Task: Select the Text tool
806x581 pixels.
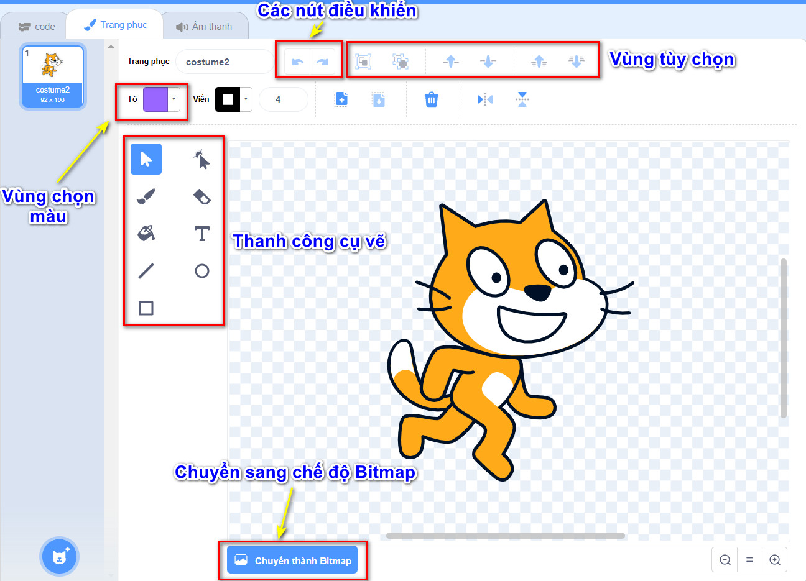Action: coord(201,234)
